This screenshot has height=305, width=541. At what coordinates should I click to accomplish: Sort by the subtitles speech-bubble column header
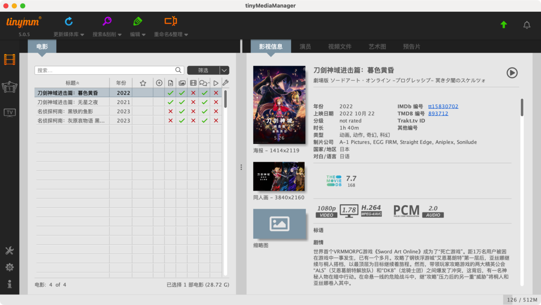point(204,83)
